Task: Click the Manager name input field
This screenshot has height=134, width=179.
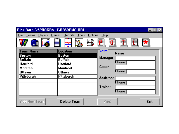Action: tap(135, 58)
